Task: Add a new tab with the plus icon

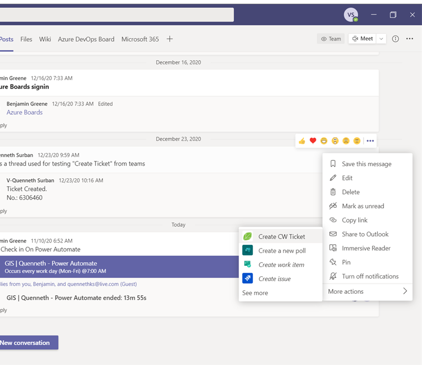Action: (169, 39)
